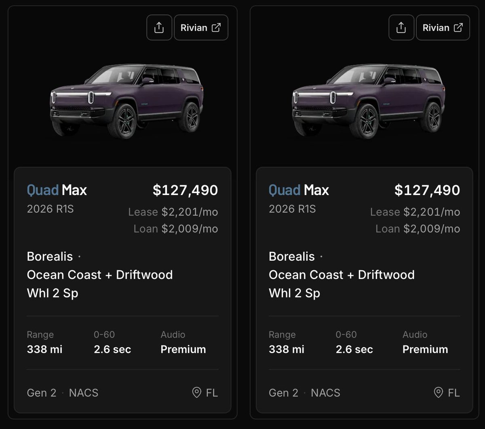
Task: Click Ocean Coast + Driftwood on right card
Action: coord(342,274)
